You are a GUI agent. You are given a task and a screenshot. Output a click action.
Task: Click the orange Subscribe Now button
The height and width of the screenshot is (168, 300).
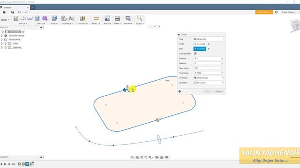click(264, 12)
